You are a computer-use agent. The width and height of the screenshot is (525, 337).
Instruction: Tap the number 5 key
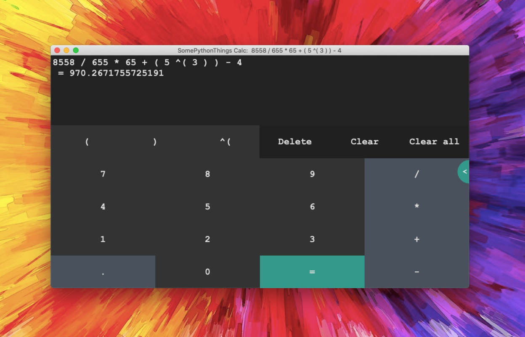[207, 207]
